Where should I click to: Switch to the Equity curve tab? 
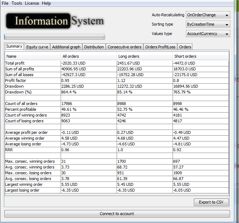click(x=37, y=47)
